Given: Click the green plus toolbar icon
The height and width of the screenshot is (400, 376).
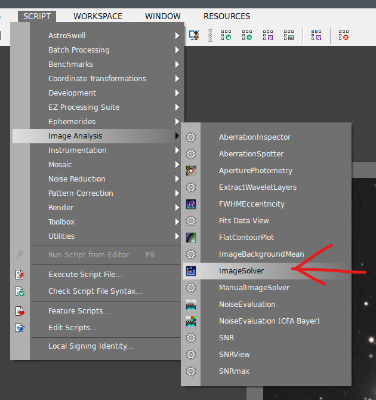Looking at the screenshot, I should click(246, 36).
